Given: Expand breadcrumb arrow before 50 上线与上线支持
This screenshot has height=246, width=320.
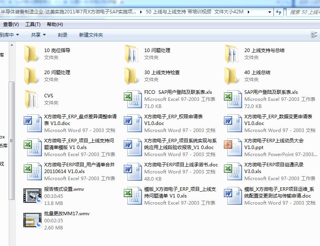Looking at the screenshot, I should 141,12.
